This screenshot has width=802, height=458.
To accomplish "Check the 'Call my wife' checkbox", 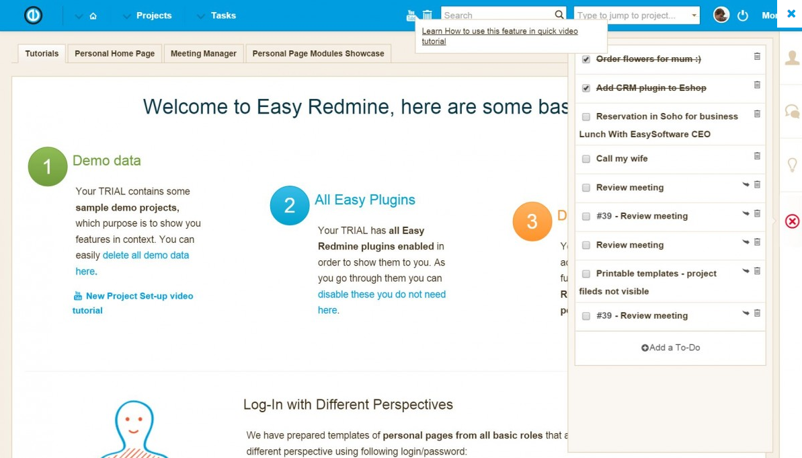I will [x=586, y=159].
